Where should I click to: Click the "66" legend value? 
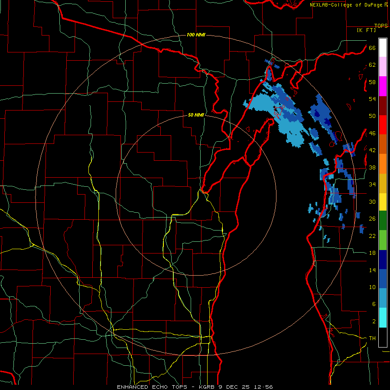372,48
